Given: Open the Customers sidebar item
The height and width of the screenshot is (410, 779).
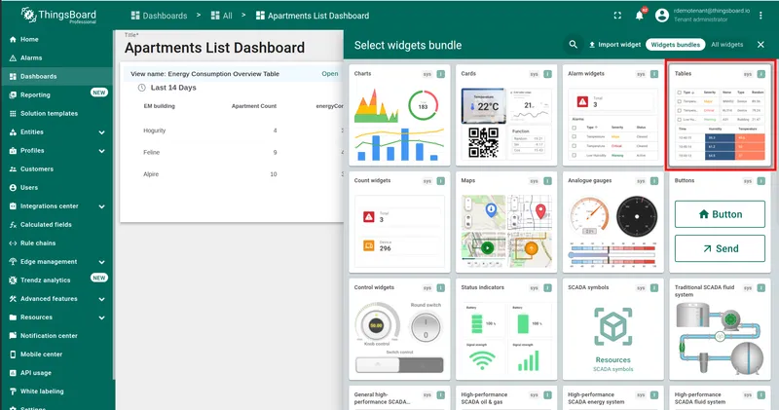Looking at the screenshot, I should pos(56,169).
